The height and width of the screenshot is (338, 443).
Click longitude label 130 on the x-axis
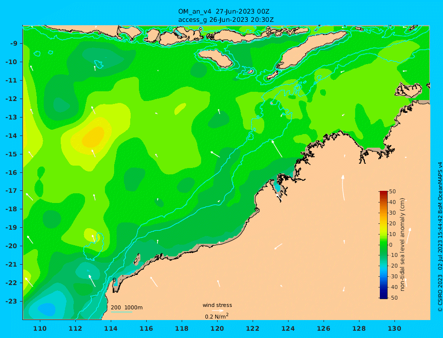[x=394, y=329]
